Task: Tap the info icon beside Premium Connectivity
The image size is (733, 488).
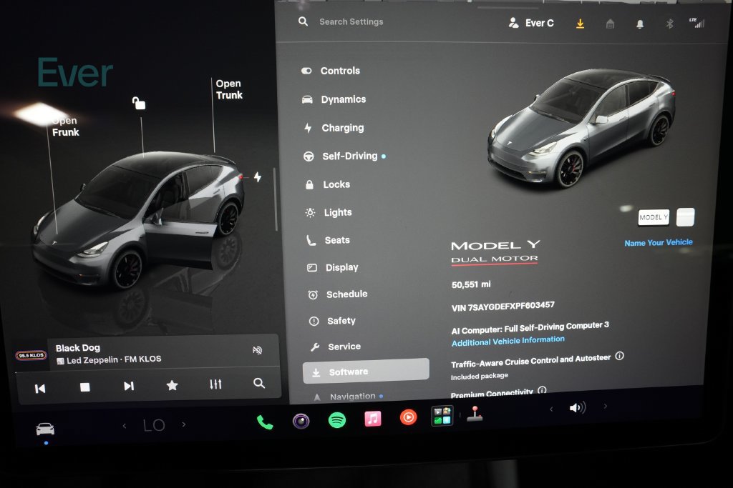Action: point(542,390)
